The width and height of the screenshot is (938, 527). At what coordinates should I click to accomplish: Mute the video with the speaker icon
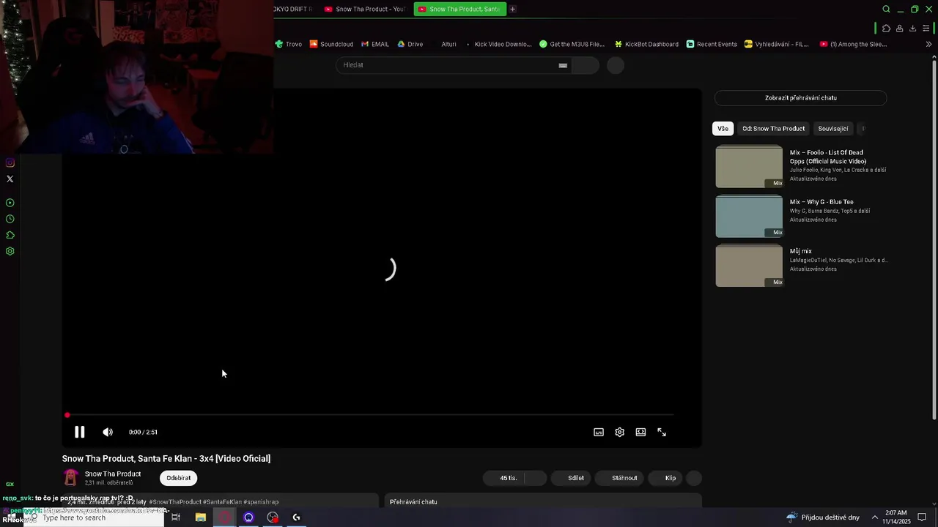[x=108, y=432]
